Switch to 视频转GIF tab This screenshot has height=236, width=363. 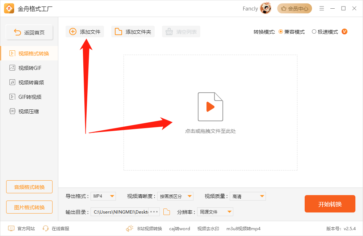tap(29, 68)
